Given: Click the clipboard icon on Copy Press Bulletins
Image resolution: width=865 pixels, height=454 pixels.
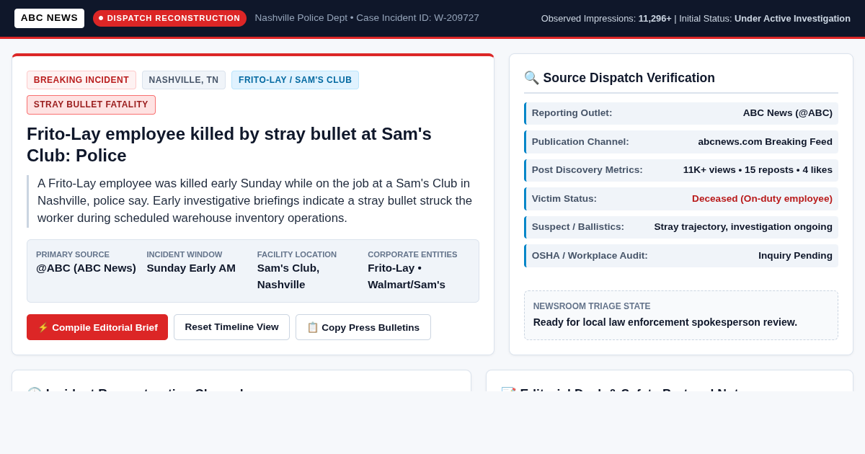Looking at the screenshot, I should pos(313,327).
